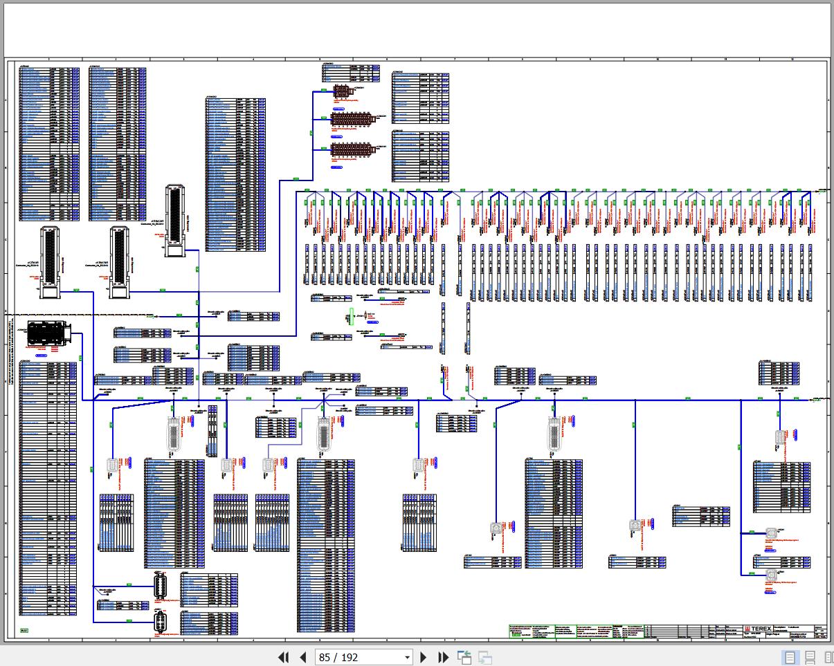This screenshot has height=666, width=834.
Task: Jump to the last page
Action: pyautogui.click(x=444, y=657)
